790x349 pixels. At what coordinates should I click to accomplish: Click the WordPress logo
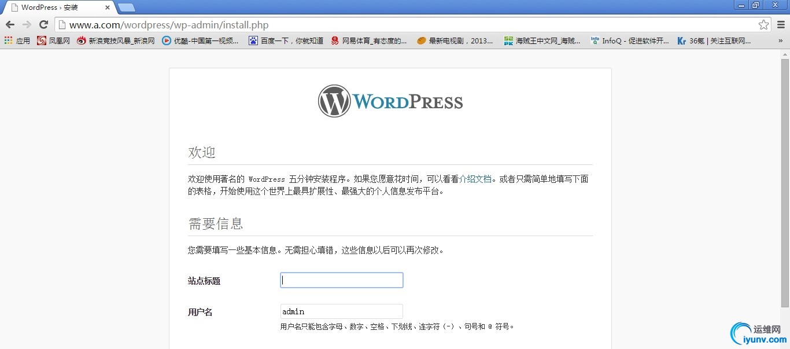[x=390, y=101]
